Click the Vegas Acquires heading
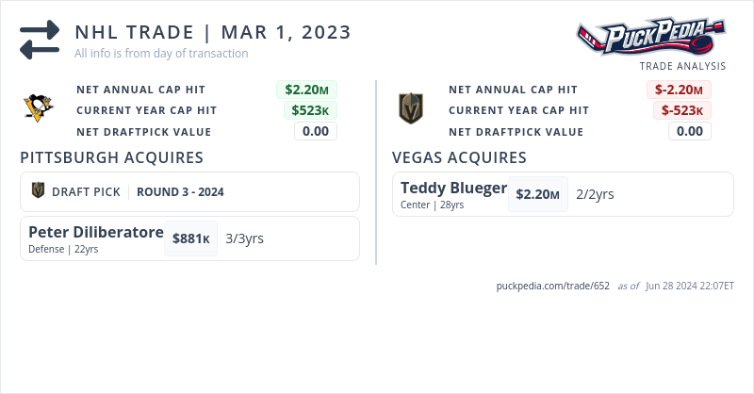This screenshot has width=754, height=394. [459, 157]
